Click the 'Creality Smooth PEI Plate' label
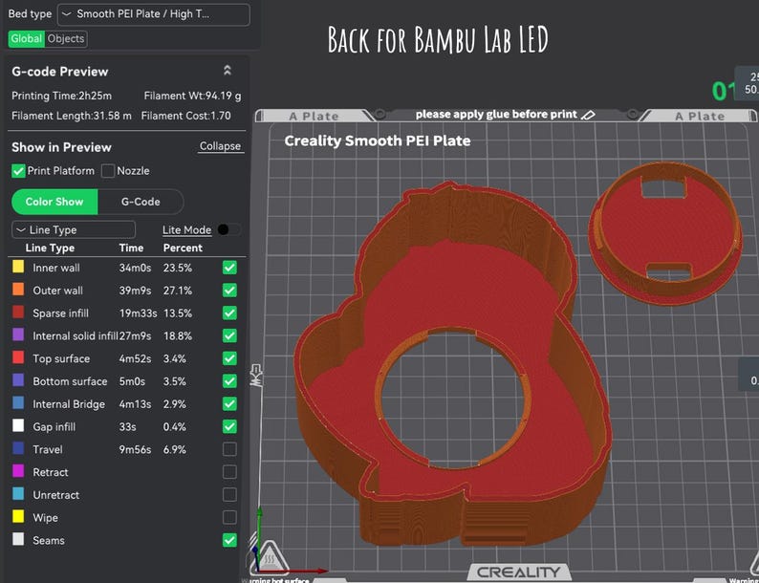The width and height of the screenshot is (759, 583). (x=378, y=140)
